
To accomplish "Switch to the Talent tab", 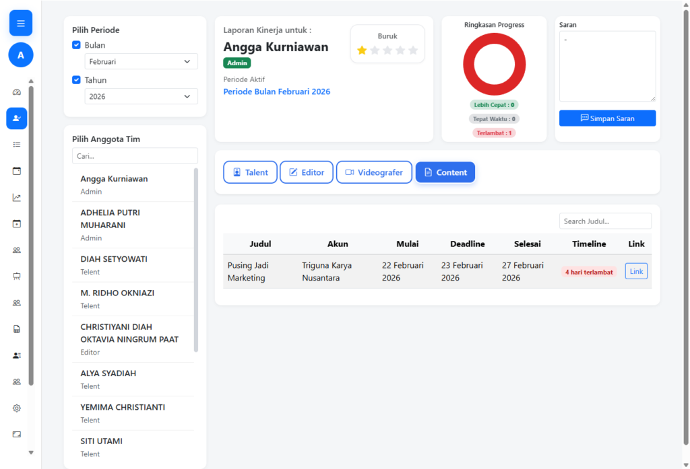I will point(250,172).
